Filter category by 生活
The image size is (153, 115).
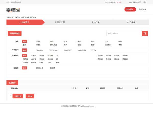[24, 45]
